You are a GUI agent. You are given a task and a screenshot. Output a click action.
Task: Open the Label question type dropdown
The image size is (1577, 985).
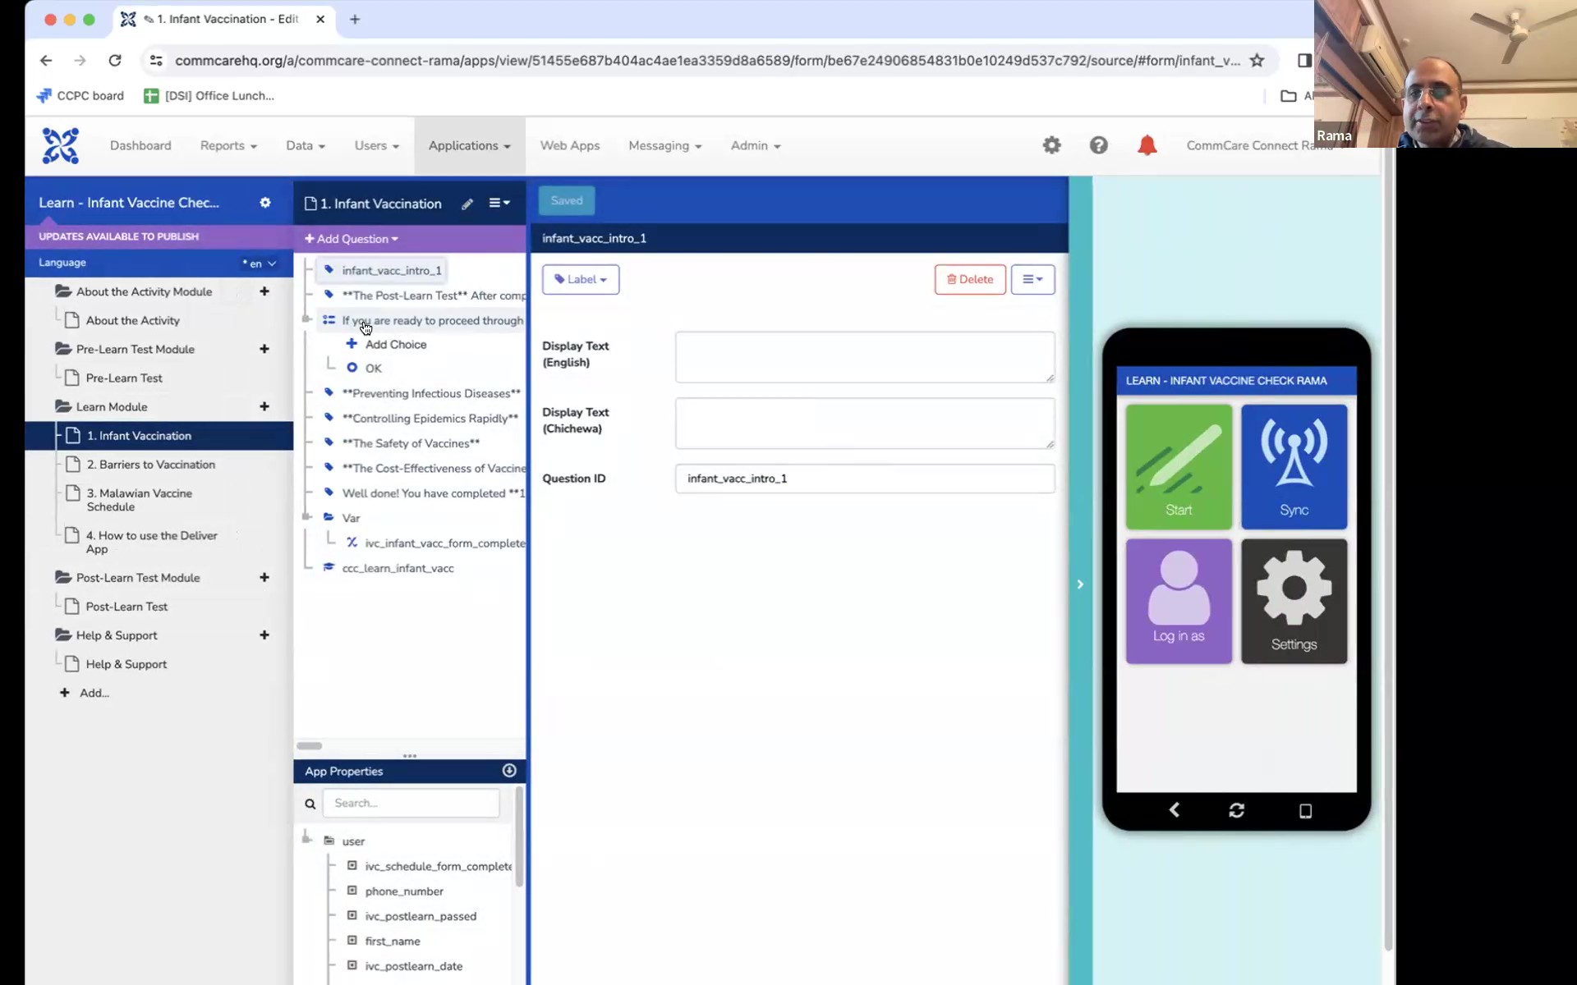click(x=580, y=279)
